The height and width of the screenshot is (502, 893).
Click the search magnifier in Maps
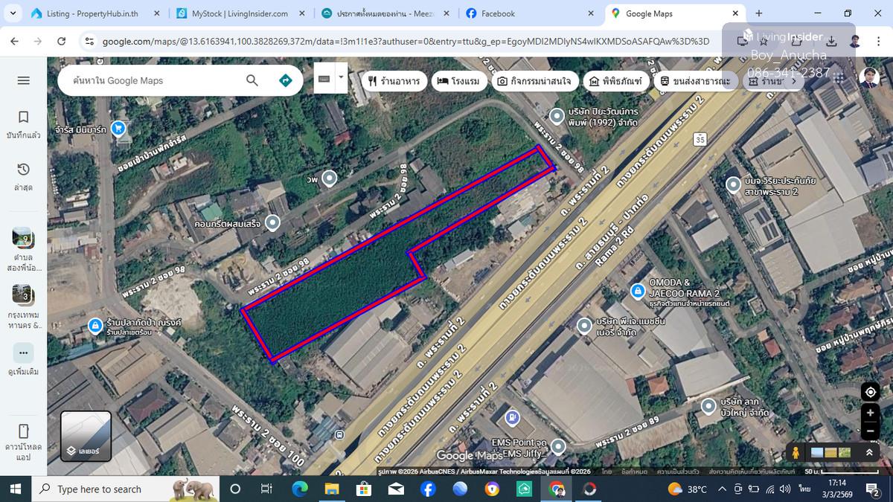pos(252,80)
